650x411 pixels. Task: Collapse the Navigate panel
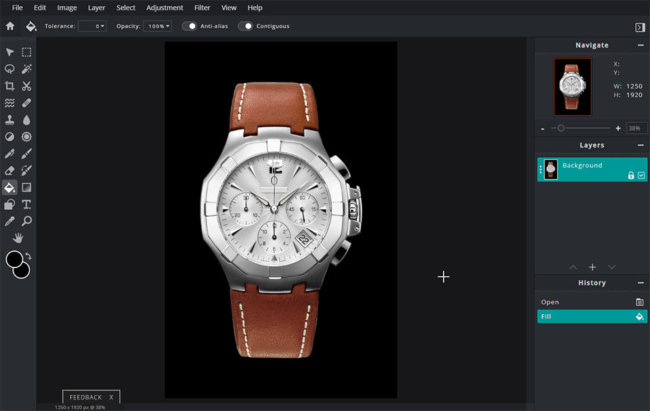click(640, 45)
